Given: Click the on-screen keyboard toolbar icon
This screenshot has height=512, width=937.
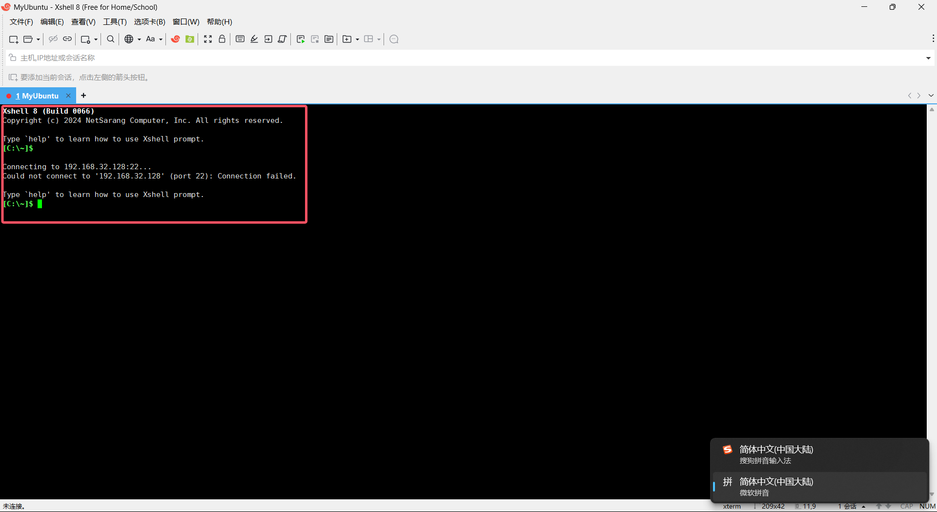Looking at the screenshot, I should tap(240, 39).
